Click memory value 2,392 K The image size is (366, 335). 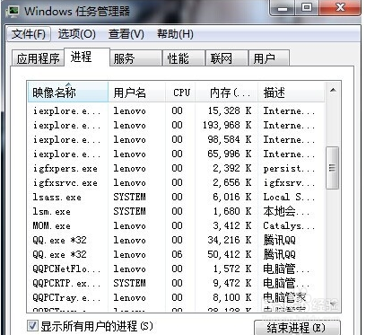(231, 168)
